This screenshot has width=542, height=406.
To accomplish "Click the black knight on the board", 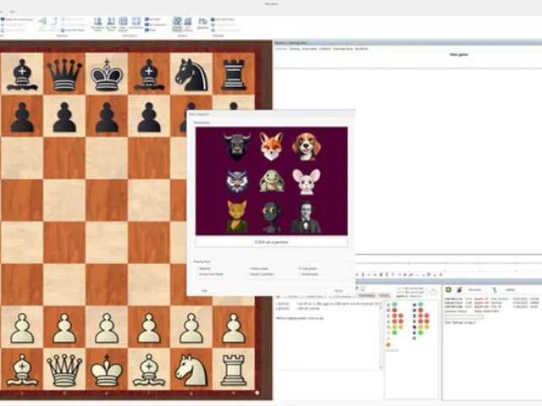I will pos(191,75).
